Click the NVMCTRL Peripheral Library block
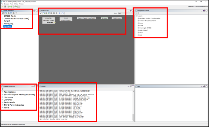The image size is (209, 127). (49, 20)
